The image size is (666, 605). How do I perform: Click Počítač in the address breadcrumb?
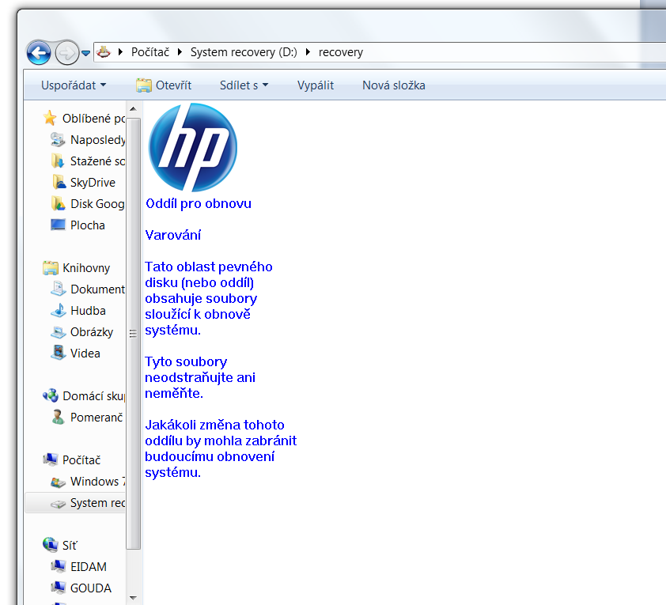[149, 52]
